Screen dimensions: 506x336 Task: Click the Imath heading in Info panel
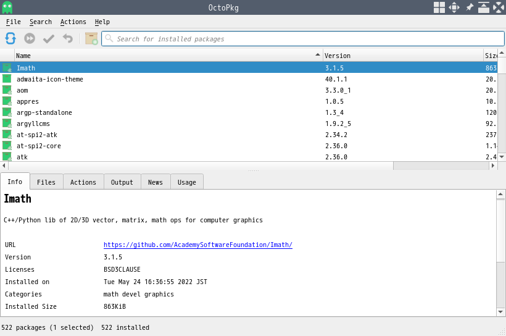(17, 199)
